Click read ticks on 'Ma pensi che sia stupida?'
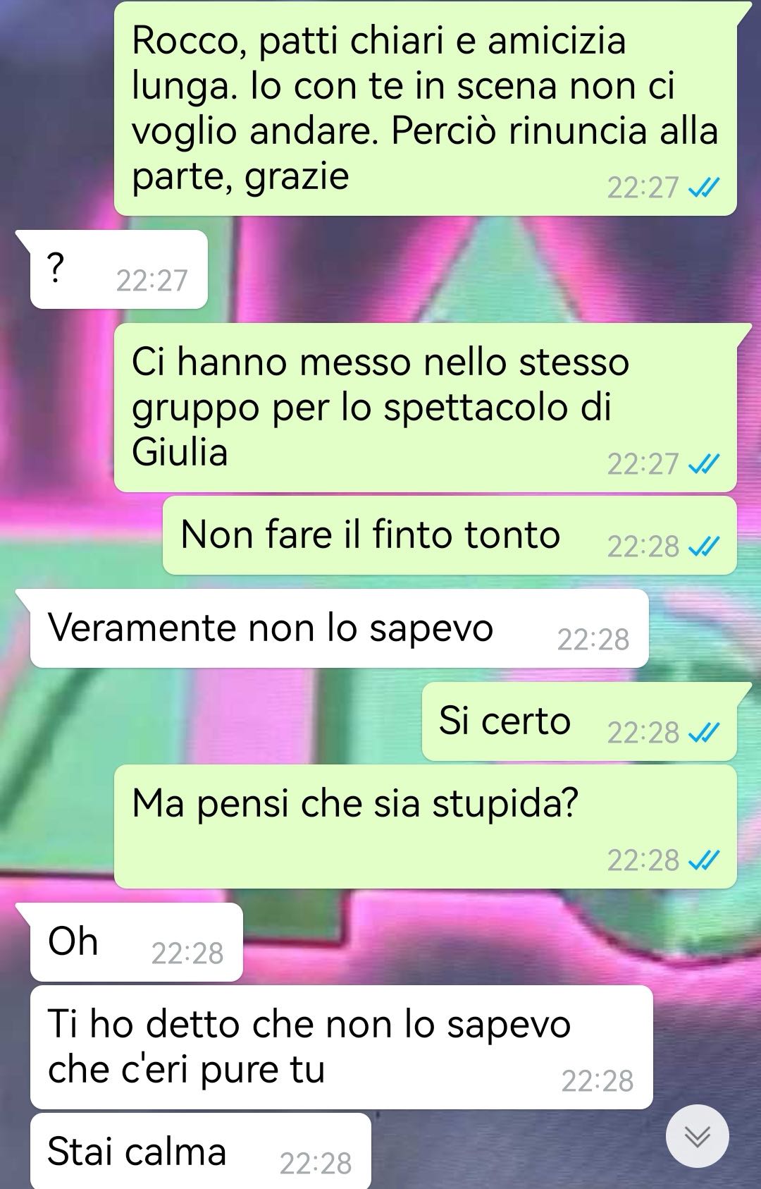This screenshot has height=1189, width=761. pos(703,860)
